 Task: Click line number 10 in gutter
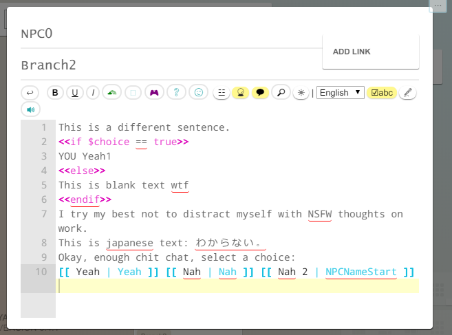(x=41, y=272)
